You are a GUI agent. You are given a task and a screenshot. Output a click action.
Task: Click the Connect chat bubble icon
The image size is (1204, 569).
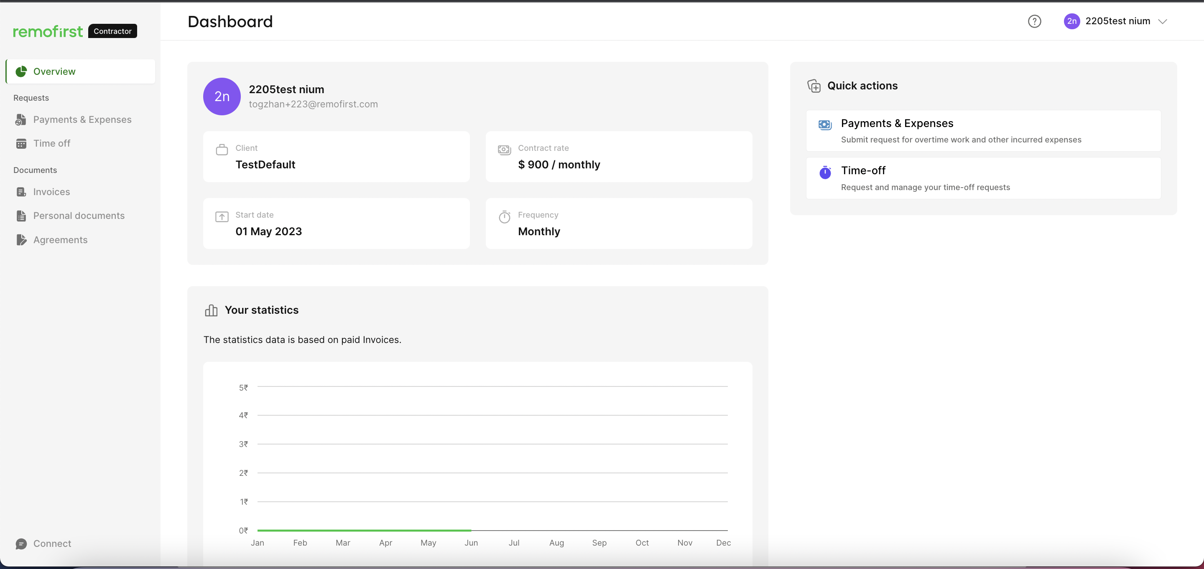(21, 544)
